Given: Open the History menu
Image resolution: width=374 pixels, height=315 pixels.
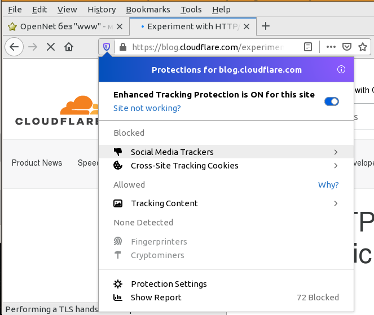Looking at the screenshot, I should pos(102,10).
